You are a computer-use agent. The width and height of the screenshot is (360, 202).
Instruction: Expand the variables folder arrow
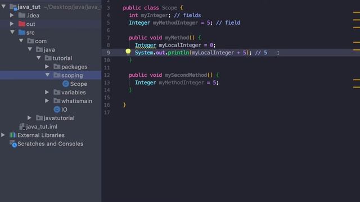[47, 92]
